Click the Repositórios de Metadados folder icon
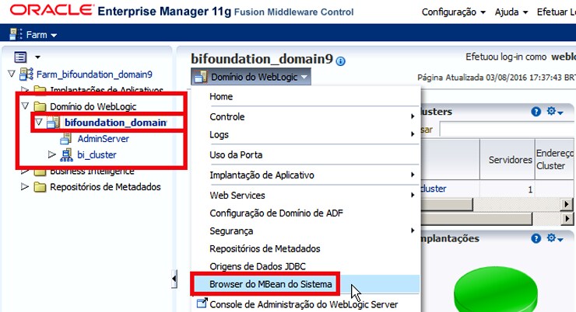The width and height of the screenshot is (576, 312). pos(40,187)
